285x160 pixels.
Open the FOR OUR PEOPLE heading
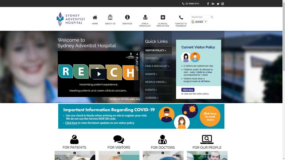click(207, 148)
